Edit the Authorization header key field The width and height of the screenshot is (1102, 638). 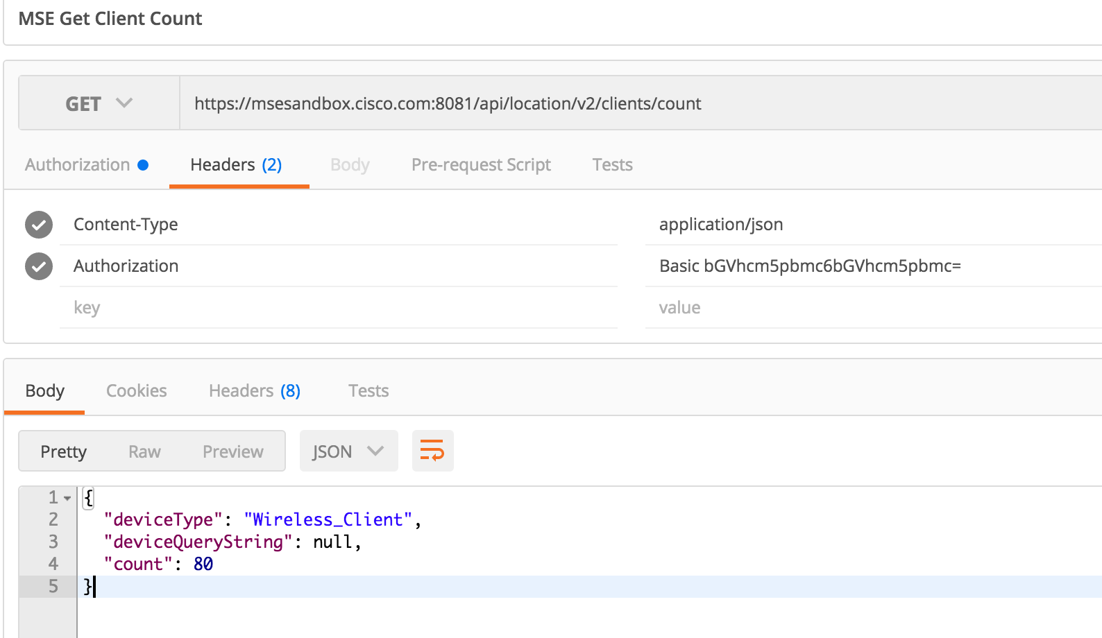339,266
